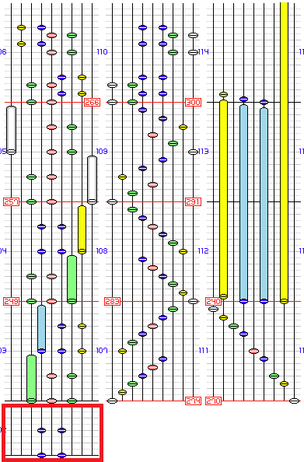Click left blue long note in the right chart

243,203
